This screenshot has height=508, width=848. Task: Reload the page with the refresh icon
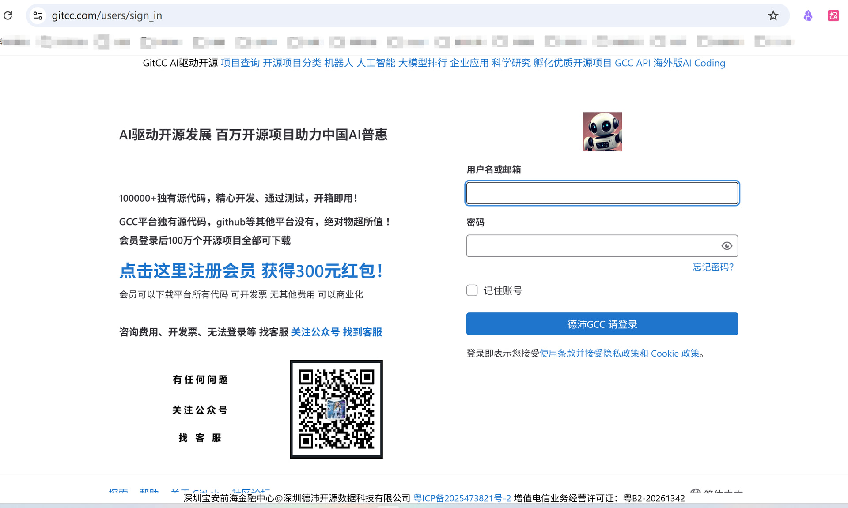point(8,15)
